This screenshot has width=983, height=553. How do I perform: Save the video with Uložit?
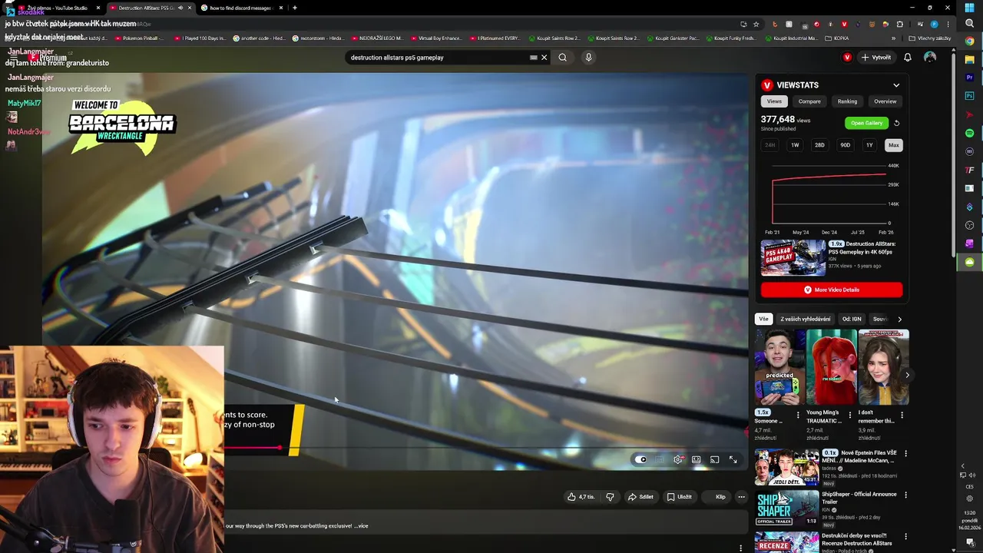click(679, 497)
